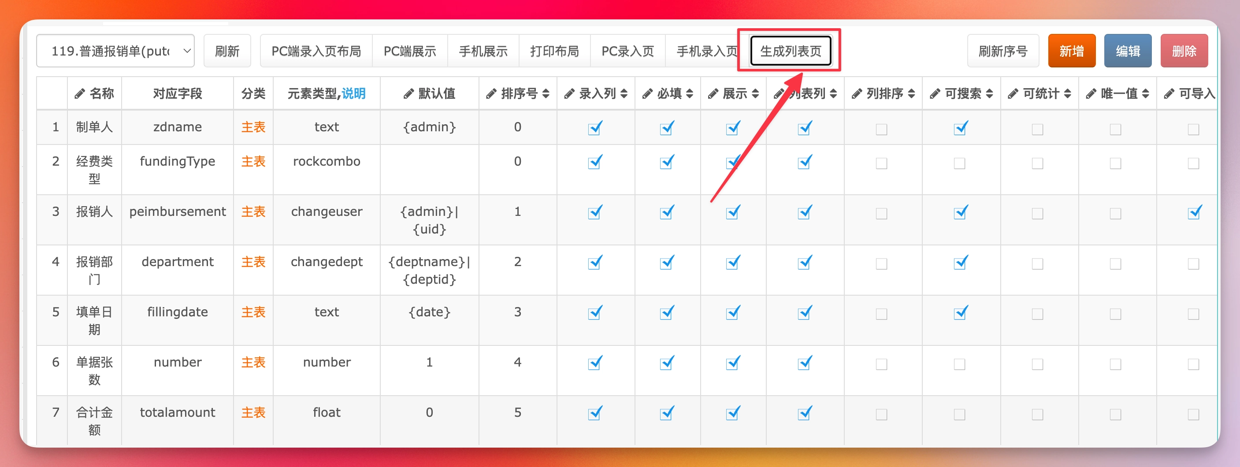Click the pencil icon beside 默认值 header
The height and width of the screenshot is (467, 1240).
[x=408, y=94]
